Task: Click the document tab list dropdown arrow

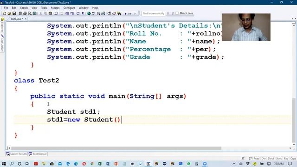Action: click(293, 19)
